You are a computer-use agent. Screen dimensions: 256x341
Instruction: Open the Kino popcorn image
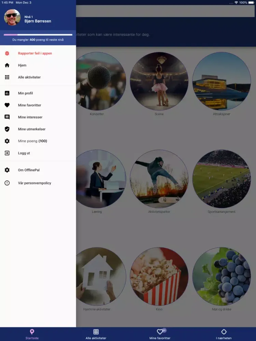pyautogui.click(x=159, y=277)
